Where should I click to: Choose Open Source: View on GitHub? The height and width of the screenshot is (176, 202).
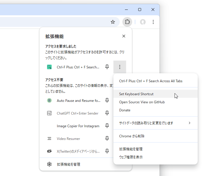156,102
